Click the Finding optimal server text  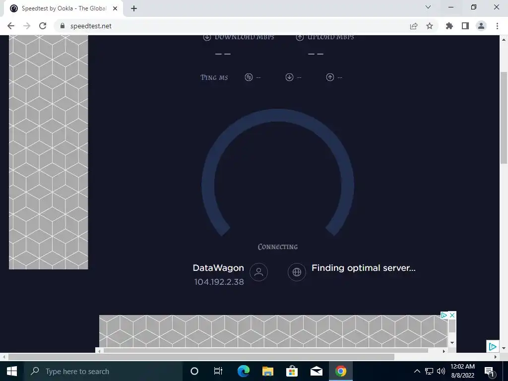point(364,268)
